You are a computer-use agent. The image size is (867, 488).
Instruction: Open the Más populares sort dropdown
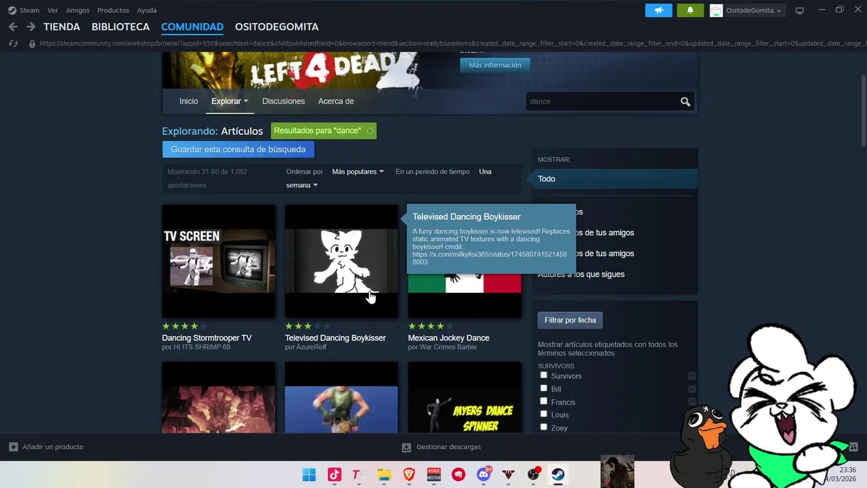358,171
